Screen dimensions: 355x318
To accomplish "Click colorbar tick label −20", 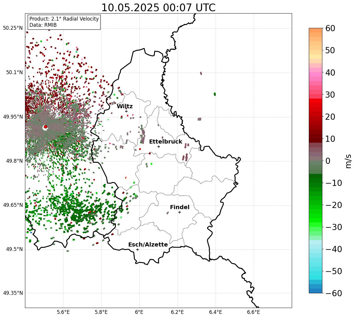I will 334,205.
